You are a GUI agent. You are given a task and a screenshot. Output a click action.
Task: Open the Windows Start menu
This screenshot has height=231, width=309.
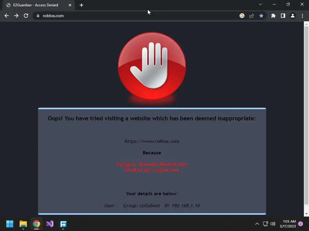pos(10,224)
